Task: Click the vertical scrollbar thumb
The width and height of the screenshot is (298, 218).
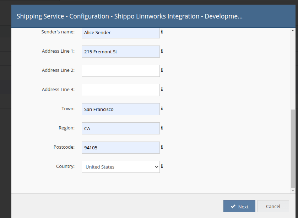Action: [293, 149]
